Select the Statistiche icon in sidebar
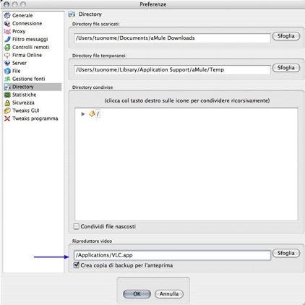The height and width of the screenshot is (305, 305). [x=7, y=95]
